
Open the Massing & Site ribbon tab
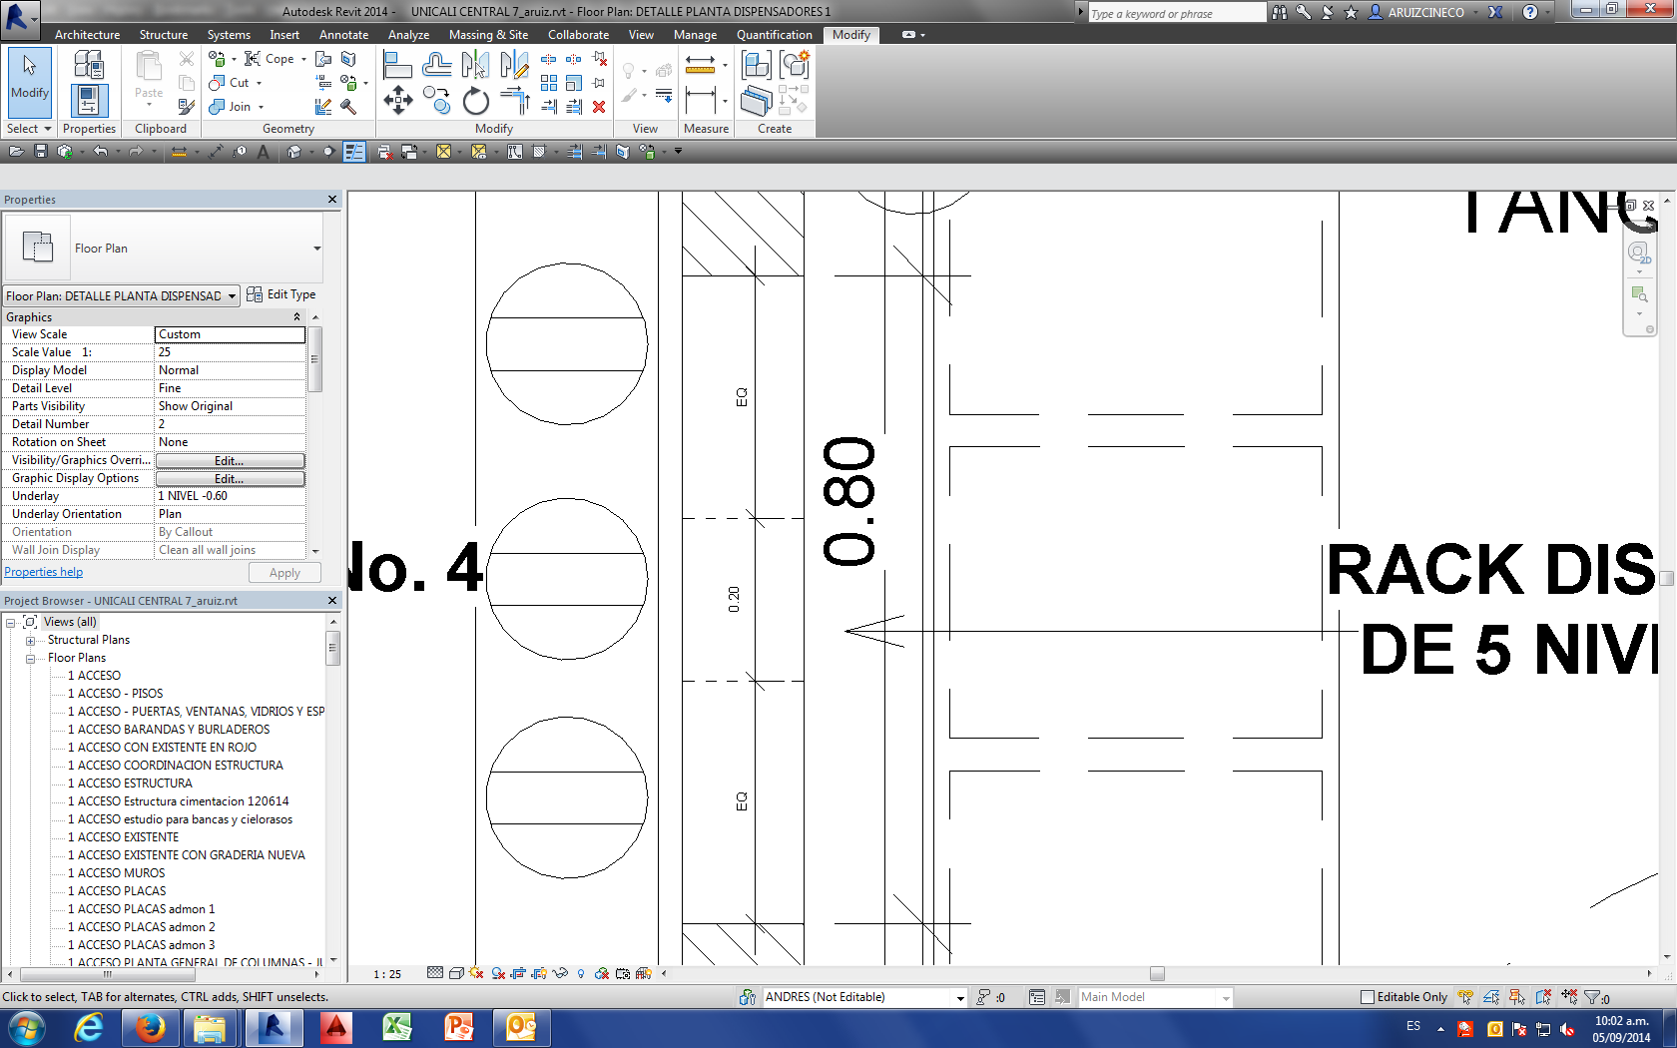point(488,35)
